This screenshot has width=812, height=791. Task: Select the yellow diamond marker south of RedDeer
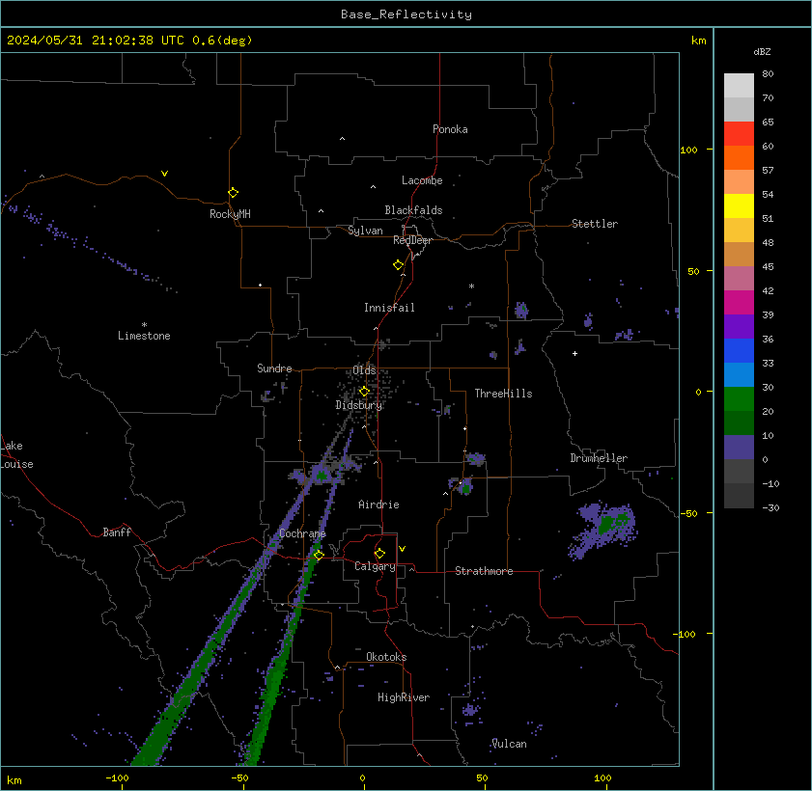(x=398, y=265)
